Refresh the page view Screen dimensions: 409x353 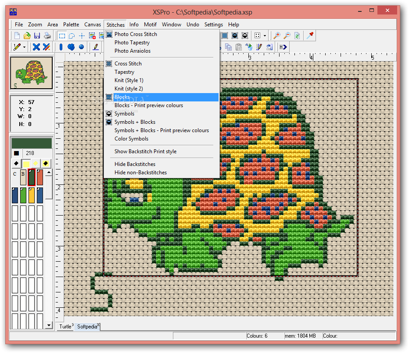click(297, 36)
